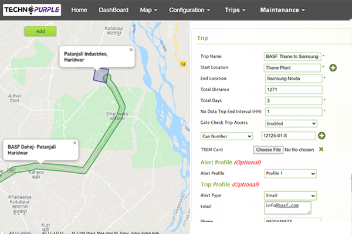Remove the TREM Card file with the green X
The image size is (352, 234).
pyautogui.click(x=321, y=149)
